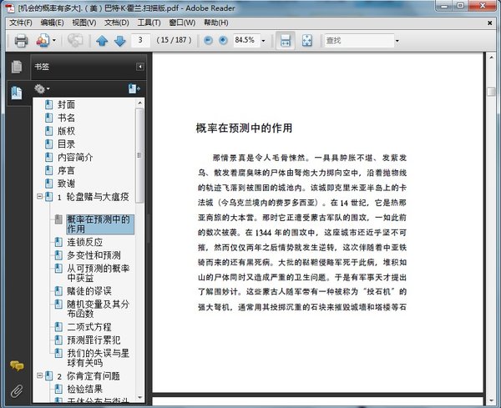Open the 窗口(W) menu

point(182,23)
